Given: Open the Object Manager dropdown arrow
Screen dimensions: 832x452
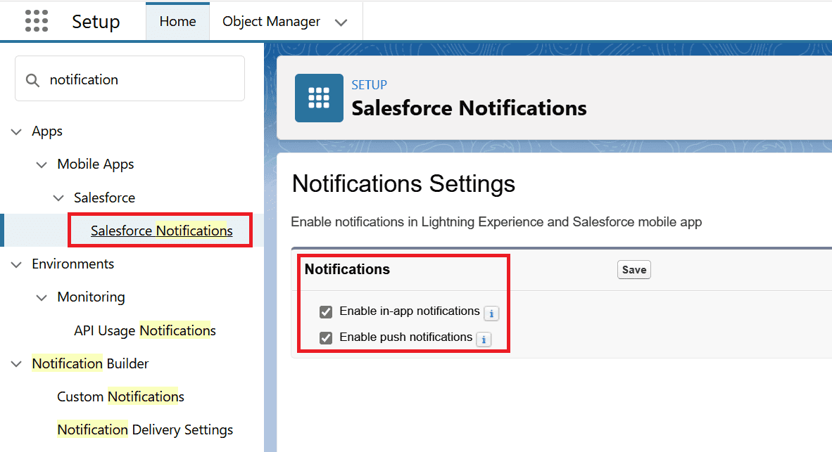Looking at the screenshot, I should 341,22.
